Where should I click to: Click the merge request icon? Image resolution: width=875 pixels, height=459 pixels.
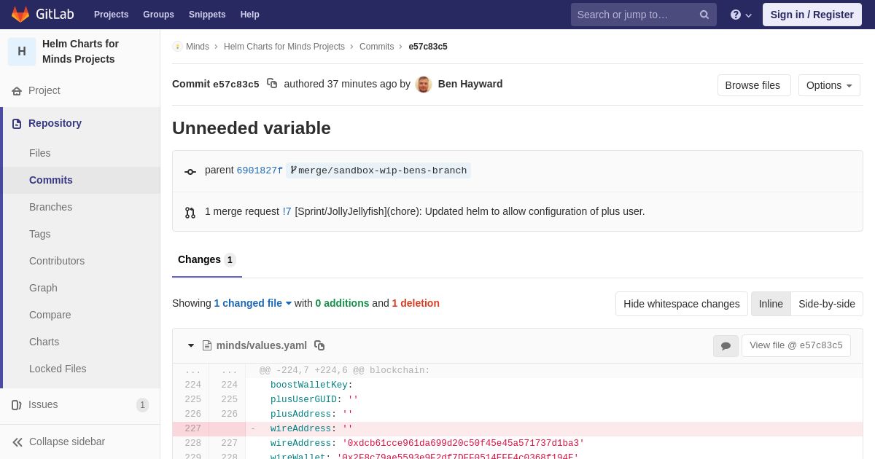[x=190, y=213]
